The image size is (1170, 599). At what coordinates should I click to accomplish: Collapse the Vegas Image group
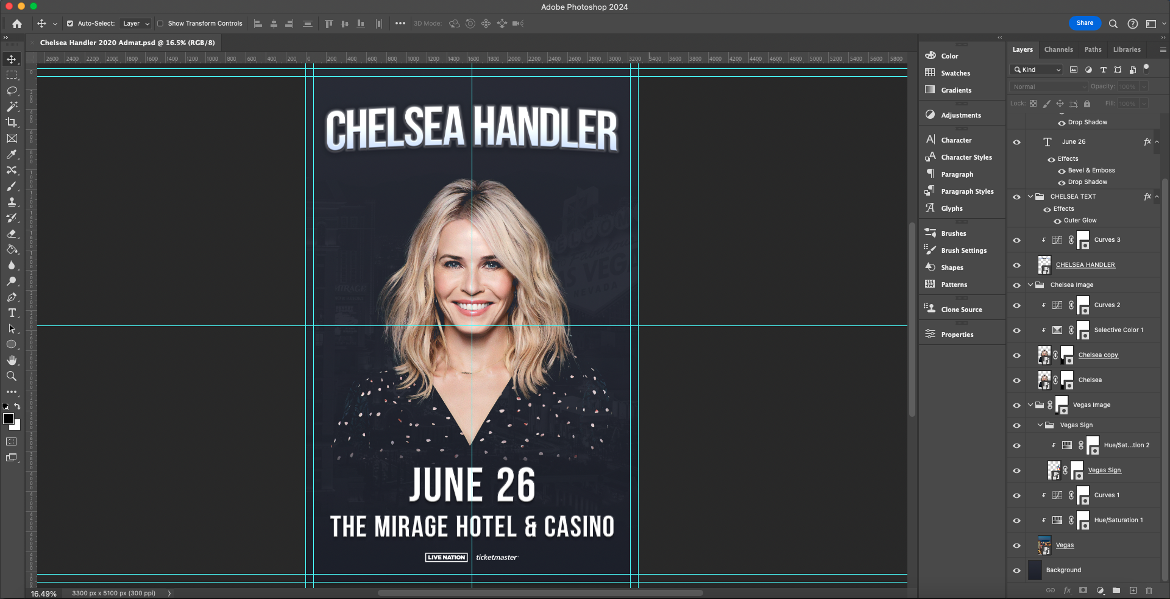point(1030,405)
